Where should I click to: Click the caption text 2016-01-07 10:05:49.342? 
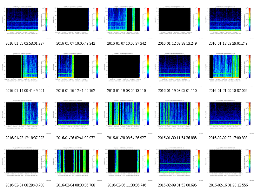click(x=76, y=43)
